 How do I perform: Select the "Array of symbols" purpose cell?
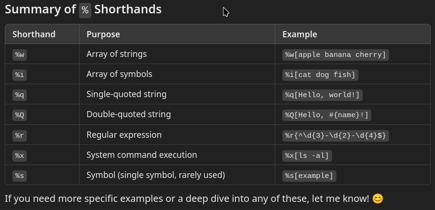pos(119,74)
